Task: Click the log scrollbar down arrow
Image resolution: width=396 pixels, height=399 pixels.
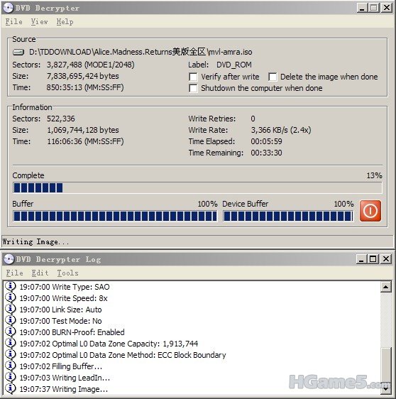Action: coord(386,389)
